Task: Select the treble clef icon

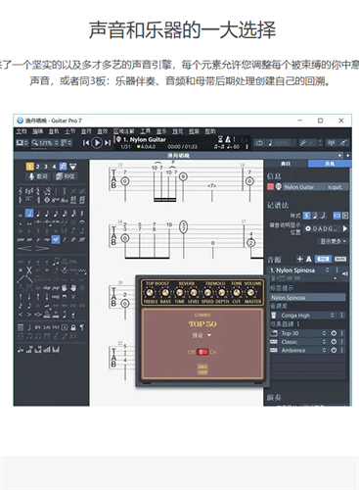Action: (x=21, y=191)
